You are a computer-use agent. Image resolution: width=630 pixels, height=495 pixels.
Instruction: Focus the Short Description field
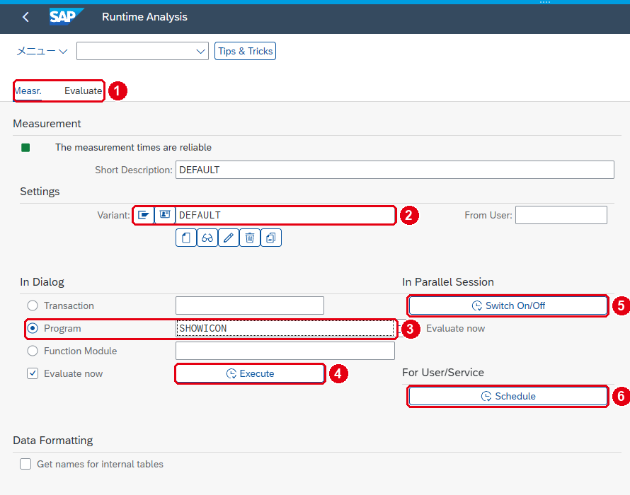394,170
